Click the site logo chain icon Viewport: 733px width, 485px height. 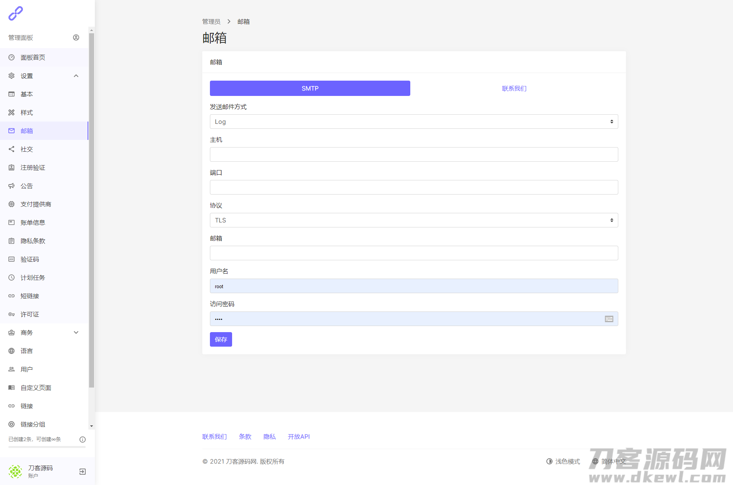click(x=16, y=13)
